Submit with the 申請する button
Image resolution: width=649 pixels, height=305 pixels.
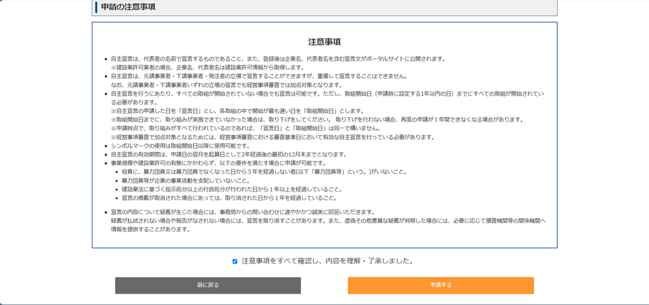[x=441, y=285]
